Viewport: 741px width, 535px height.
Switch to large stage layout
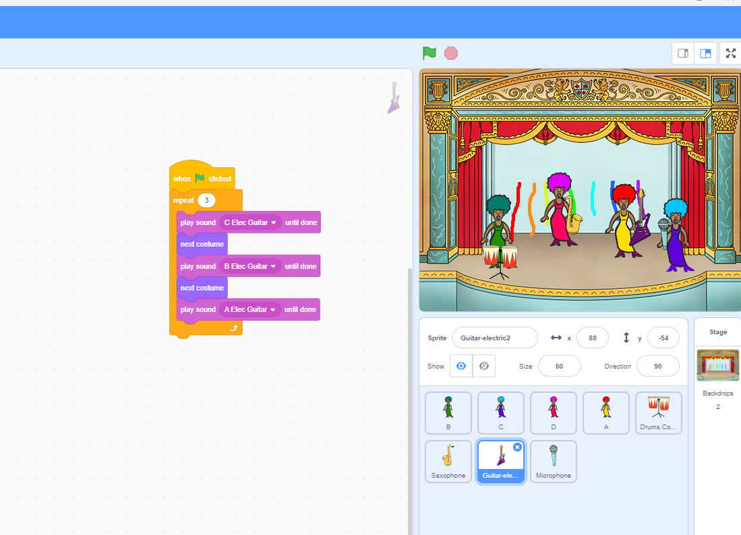point(705,53)
